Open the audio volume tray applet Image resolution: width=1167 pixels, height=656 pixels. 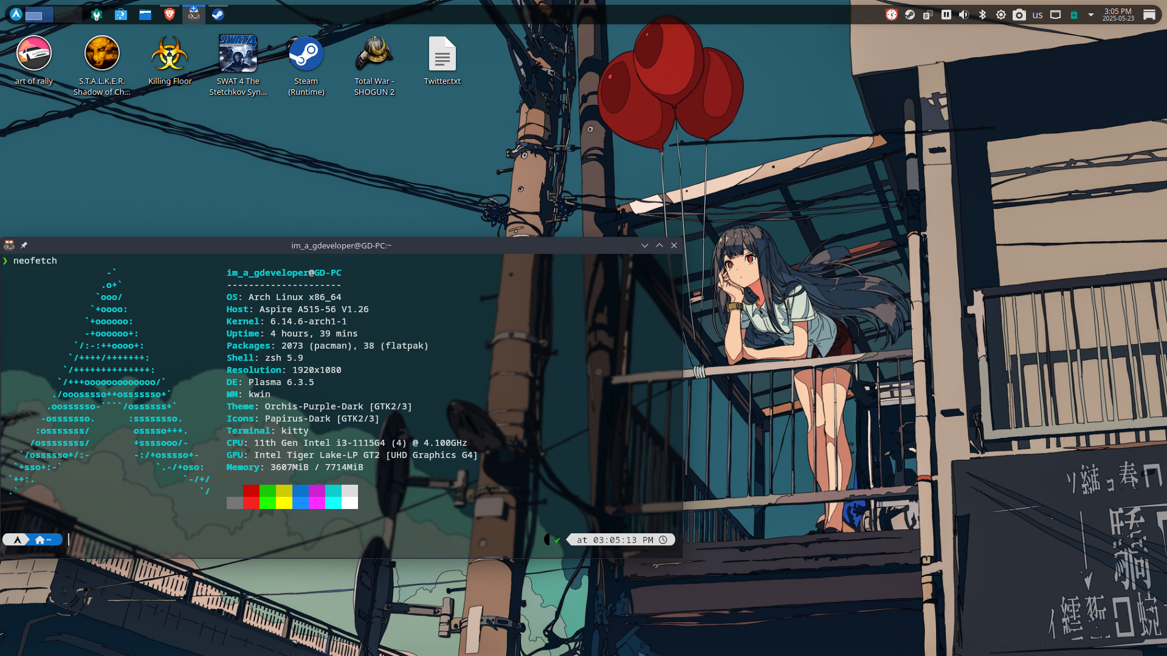(x=964, y=15)
